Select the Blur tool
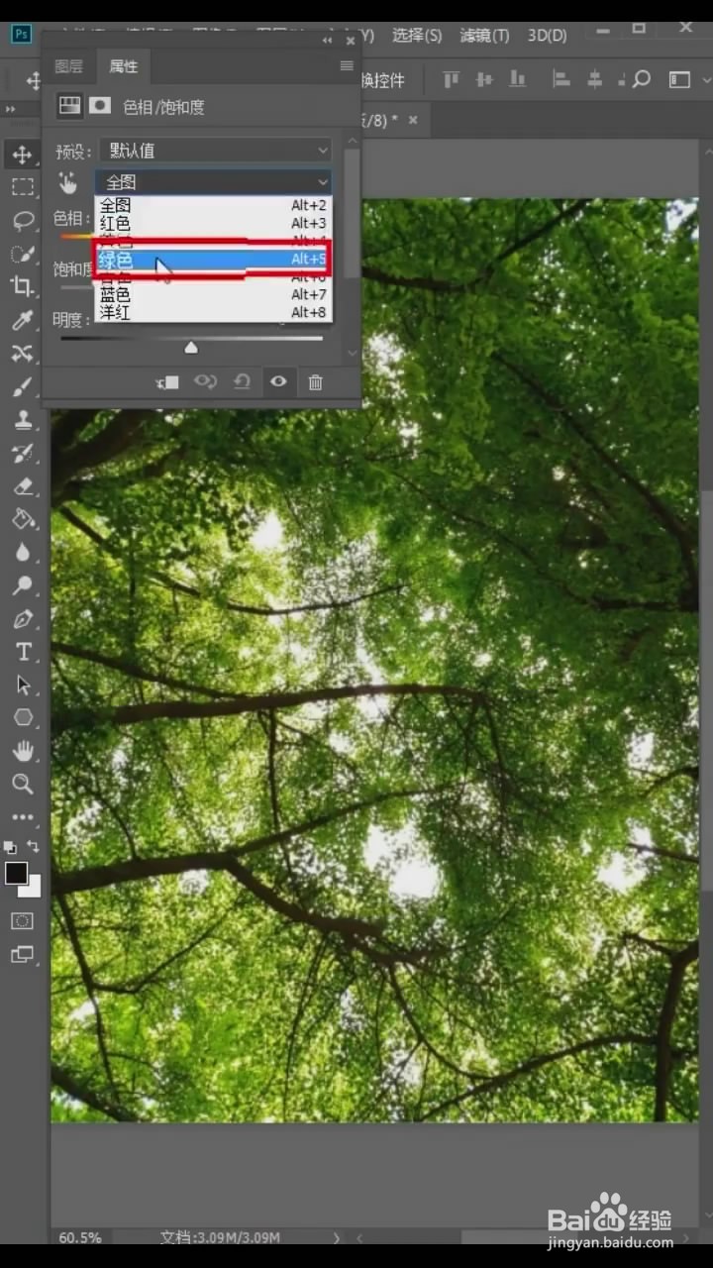The image size is (713, 1268). coord(21,553)
